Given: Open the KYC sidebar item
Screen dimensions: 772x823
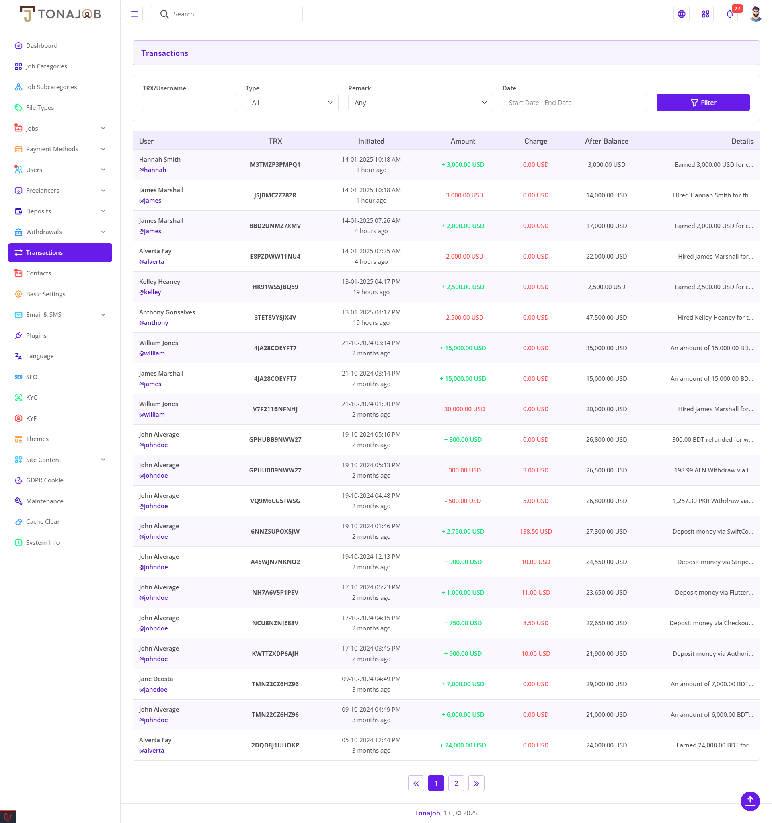Looking at the screenshot, I should tap(31, 397).
